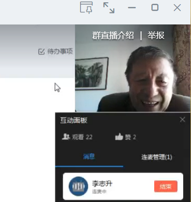Switch to the 消息 tab
Screen dimensions: 191x202
pos(89,156)
